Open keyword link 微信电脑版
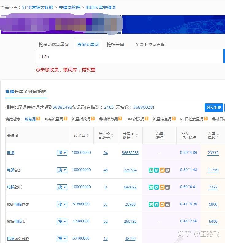 point(16,222)
